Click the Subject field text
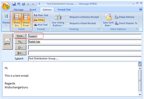144x99 pixels. (44, 59)
